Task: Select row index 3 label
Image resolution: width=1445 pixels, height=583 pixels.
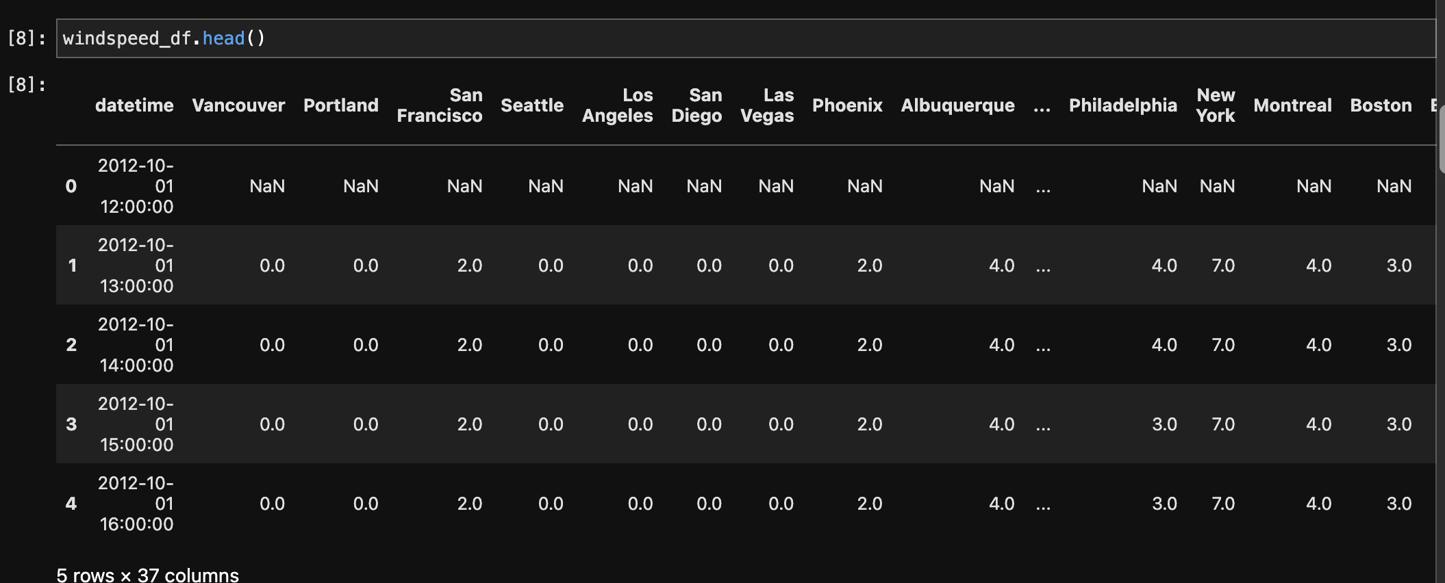Action: [71, 424]
